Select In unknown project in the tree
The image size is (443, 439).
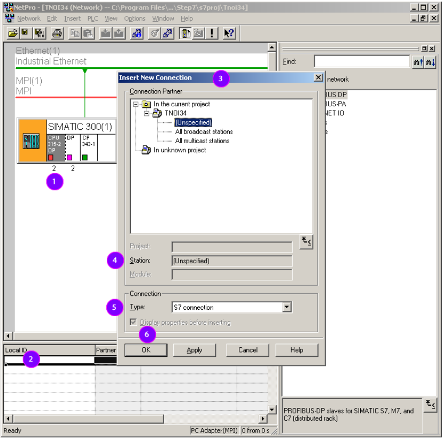point(180,150)
